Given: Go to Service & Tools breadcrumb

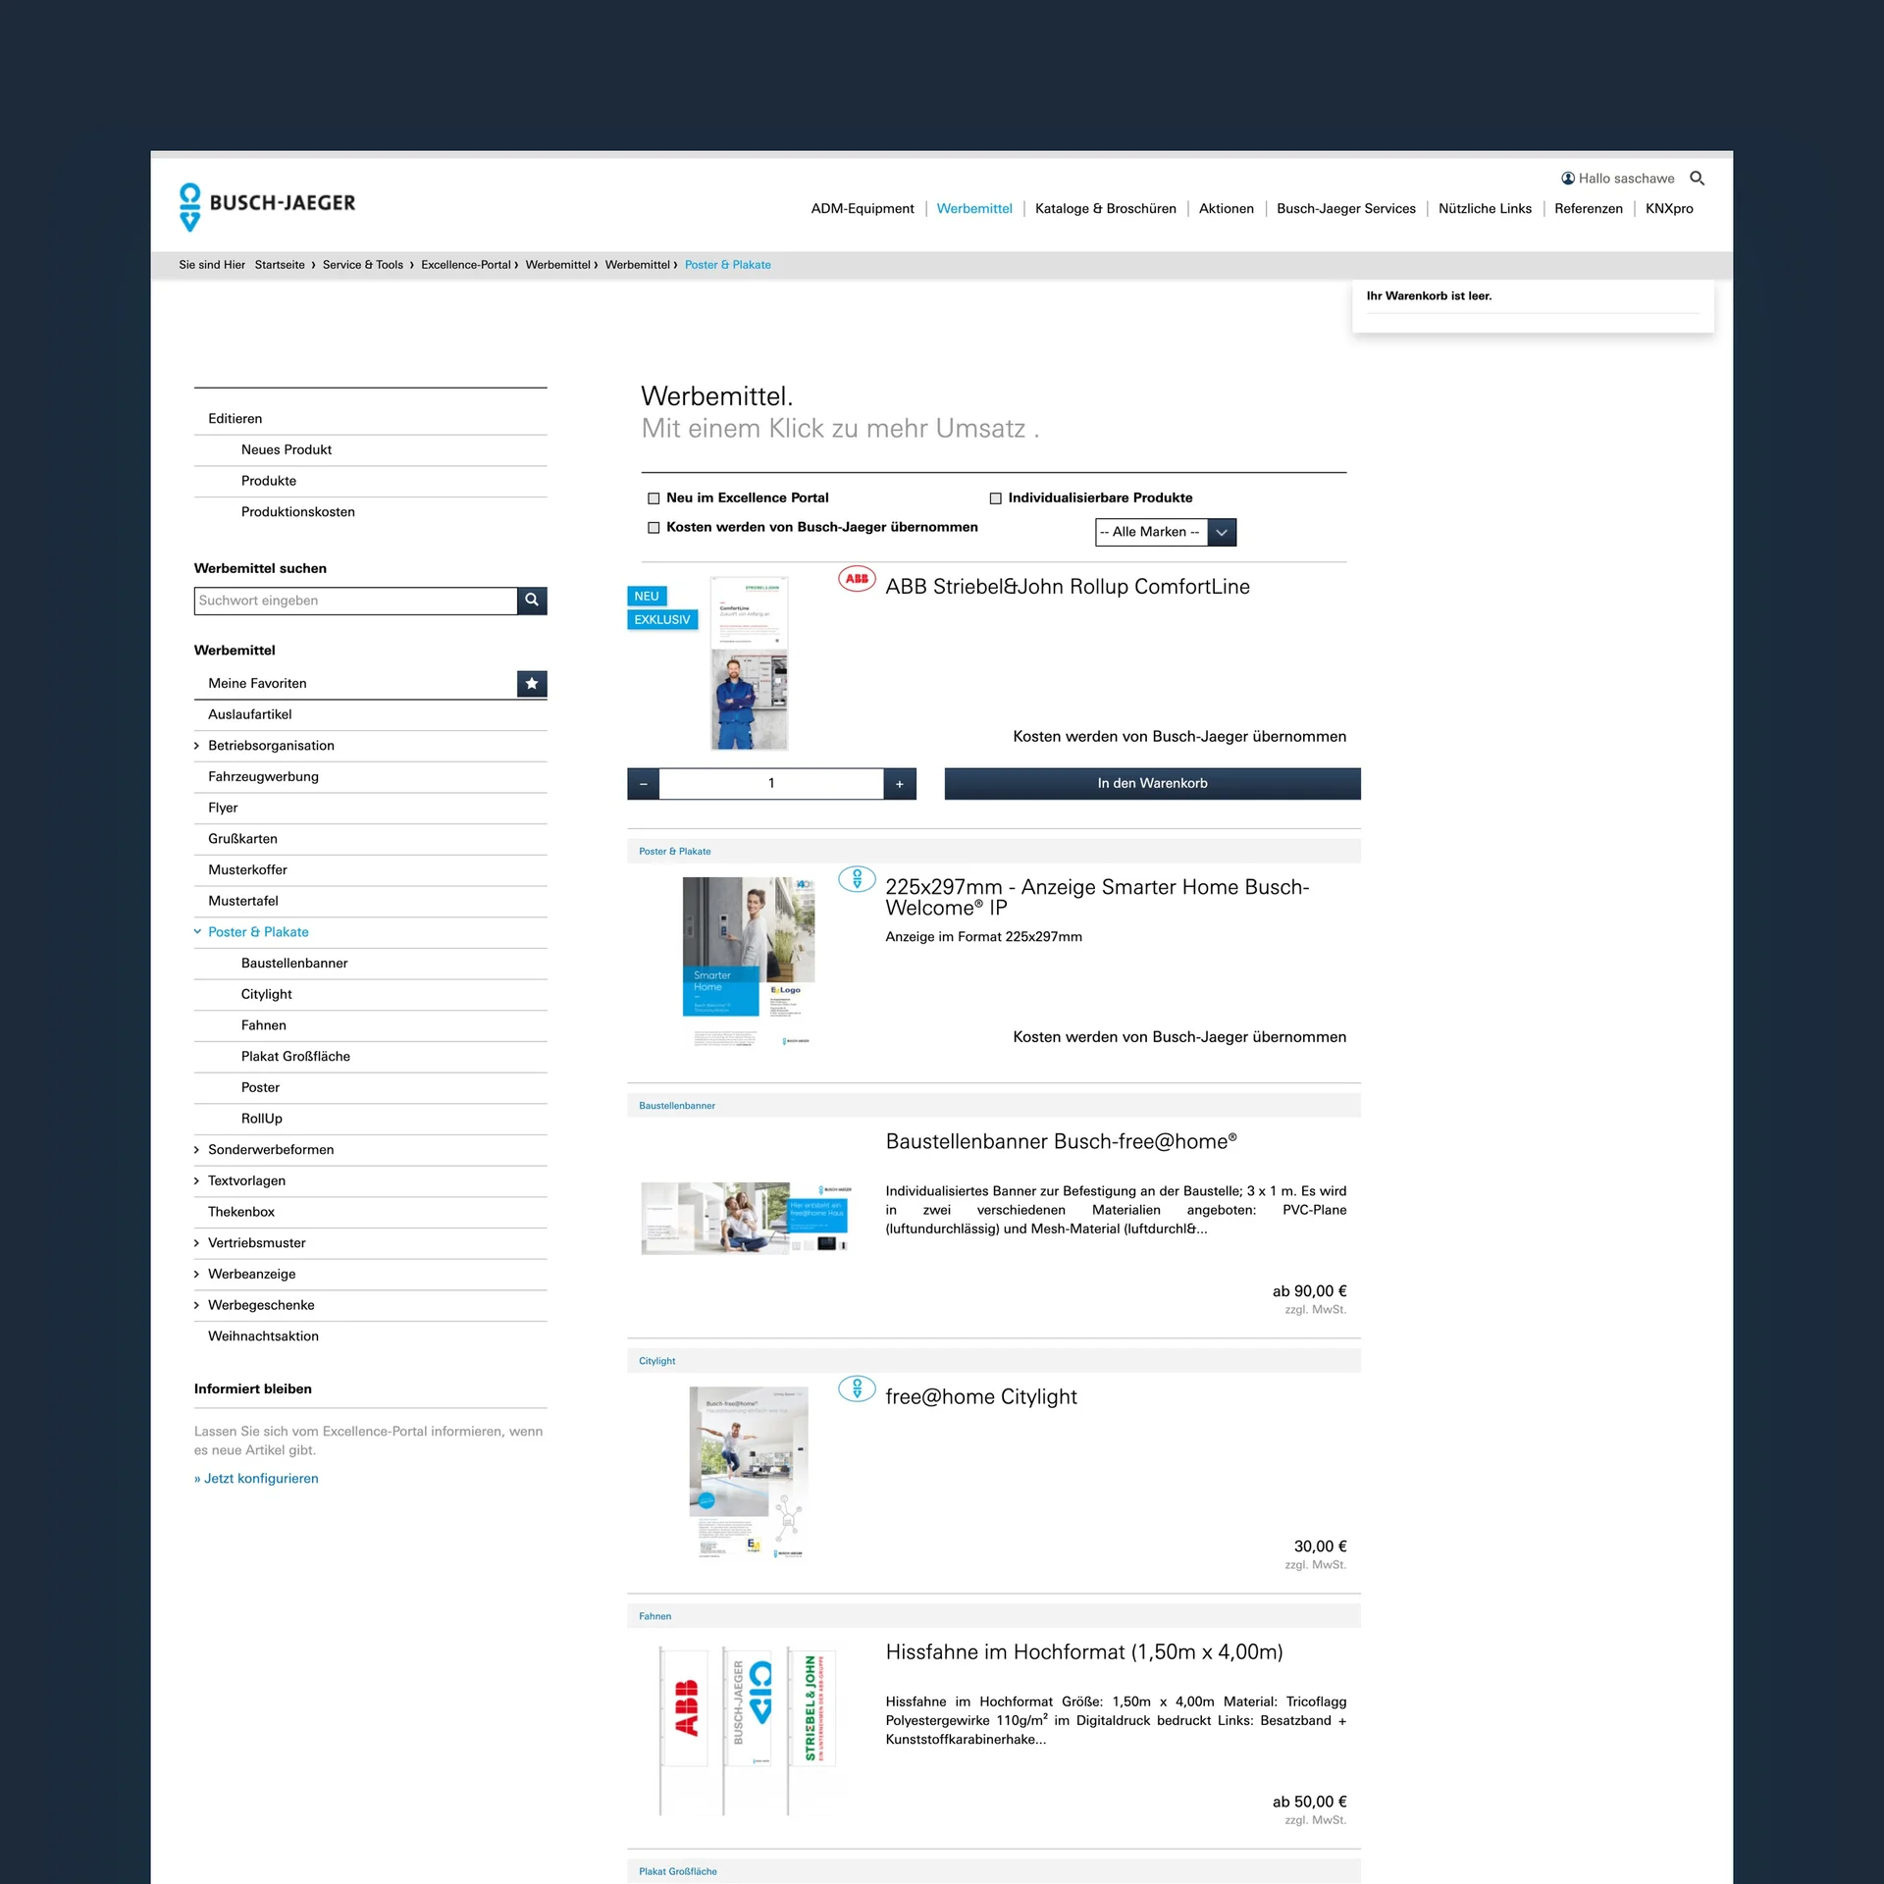Looking at the screenshot, I should point(363,265).
